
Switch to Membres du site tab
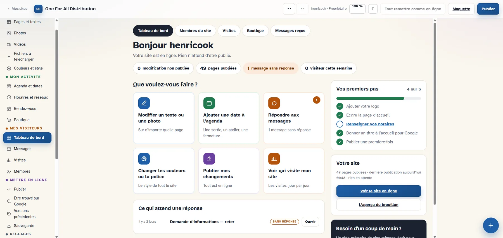[195, 31]
